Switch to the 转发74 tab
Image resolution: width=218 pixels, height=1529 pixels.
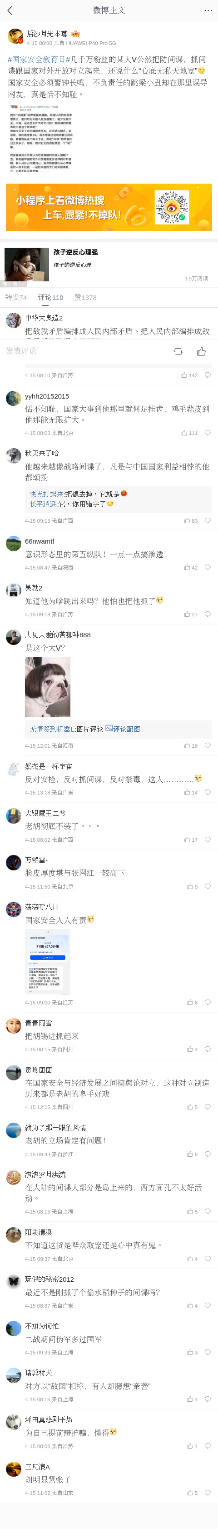[16, 297]
